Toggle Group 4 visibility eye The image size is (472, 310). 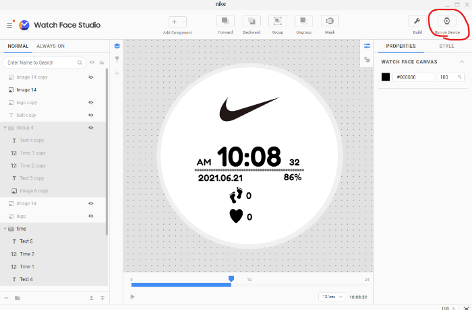(90, 128)
